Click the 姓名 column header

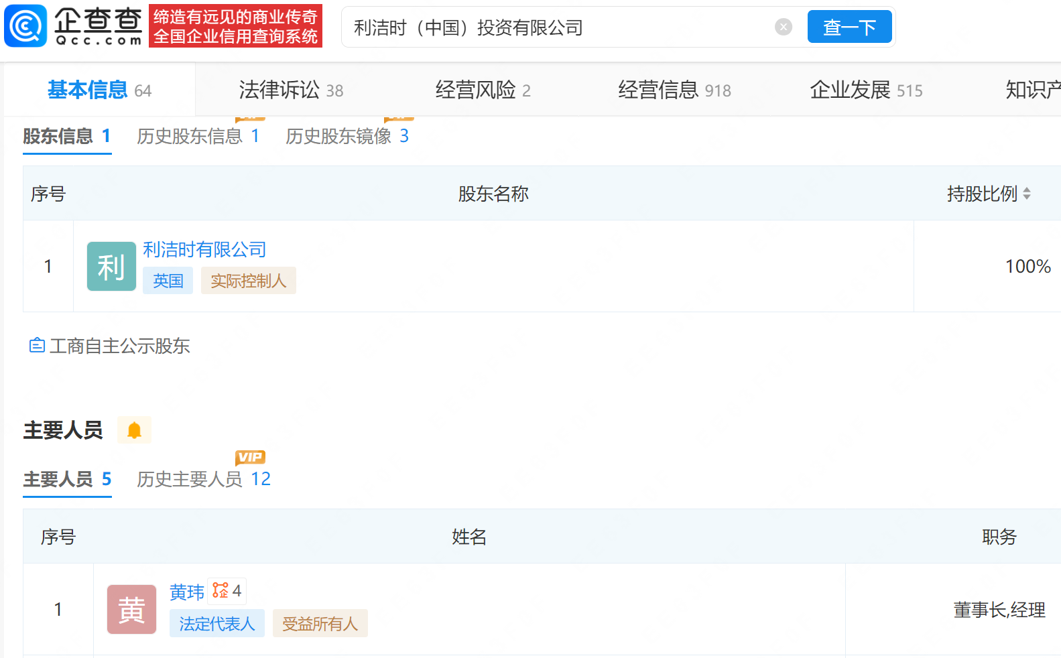(x=469, y=537)
